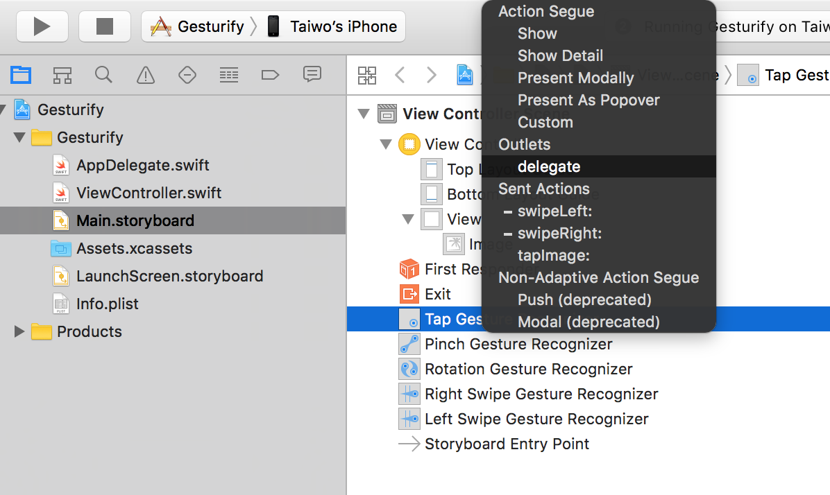Open the Symbol navigator hierarchy icon
This screenshot has width=830, height=495.
point(62,75)
